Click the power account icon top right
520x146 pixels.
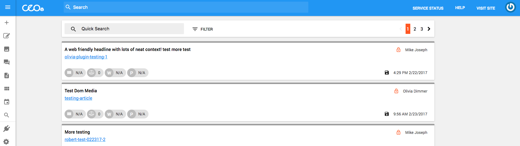pos(510,7)
